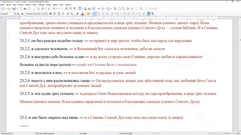
Task: Click the page number status field
Action: (x=6, y=133)
